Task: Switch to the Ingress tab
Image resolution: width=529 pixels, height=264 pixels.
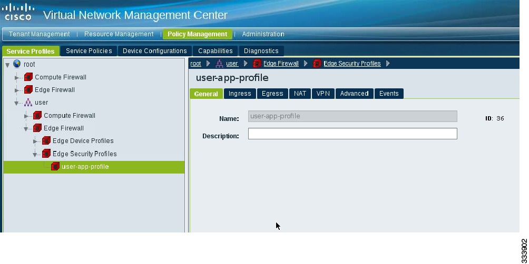Action: (240, 94)
